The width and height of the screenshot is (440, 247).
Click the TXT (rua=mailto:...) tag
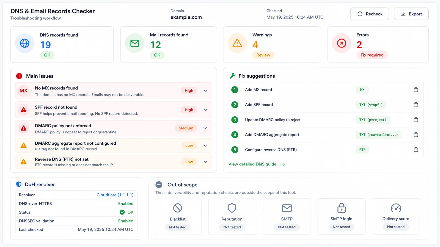378,134
